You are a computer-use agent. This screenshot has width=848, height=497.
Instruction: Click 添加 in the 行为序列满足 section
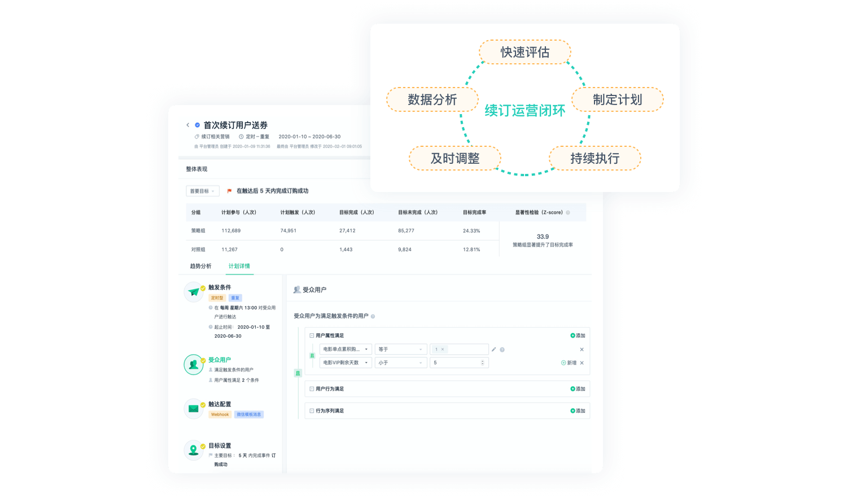578,411
